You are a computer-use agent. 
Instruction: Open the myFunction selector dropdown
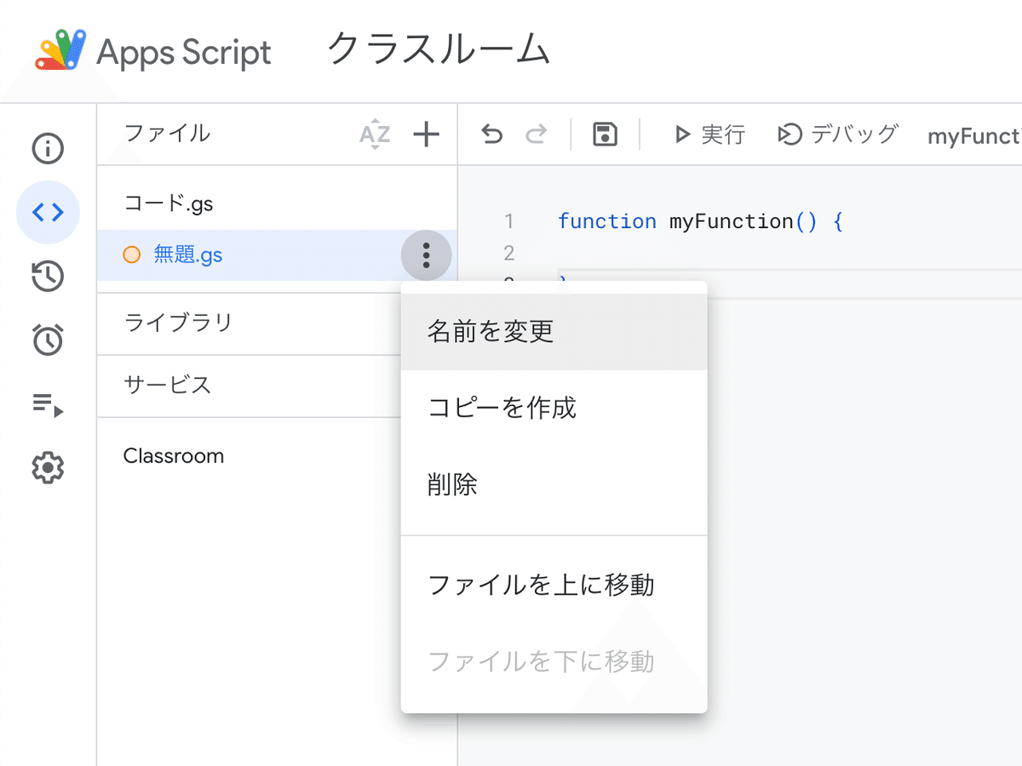973,136
